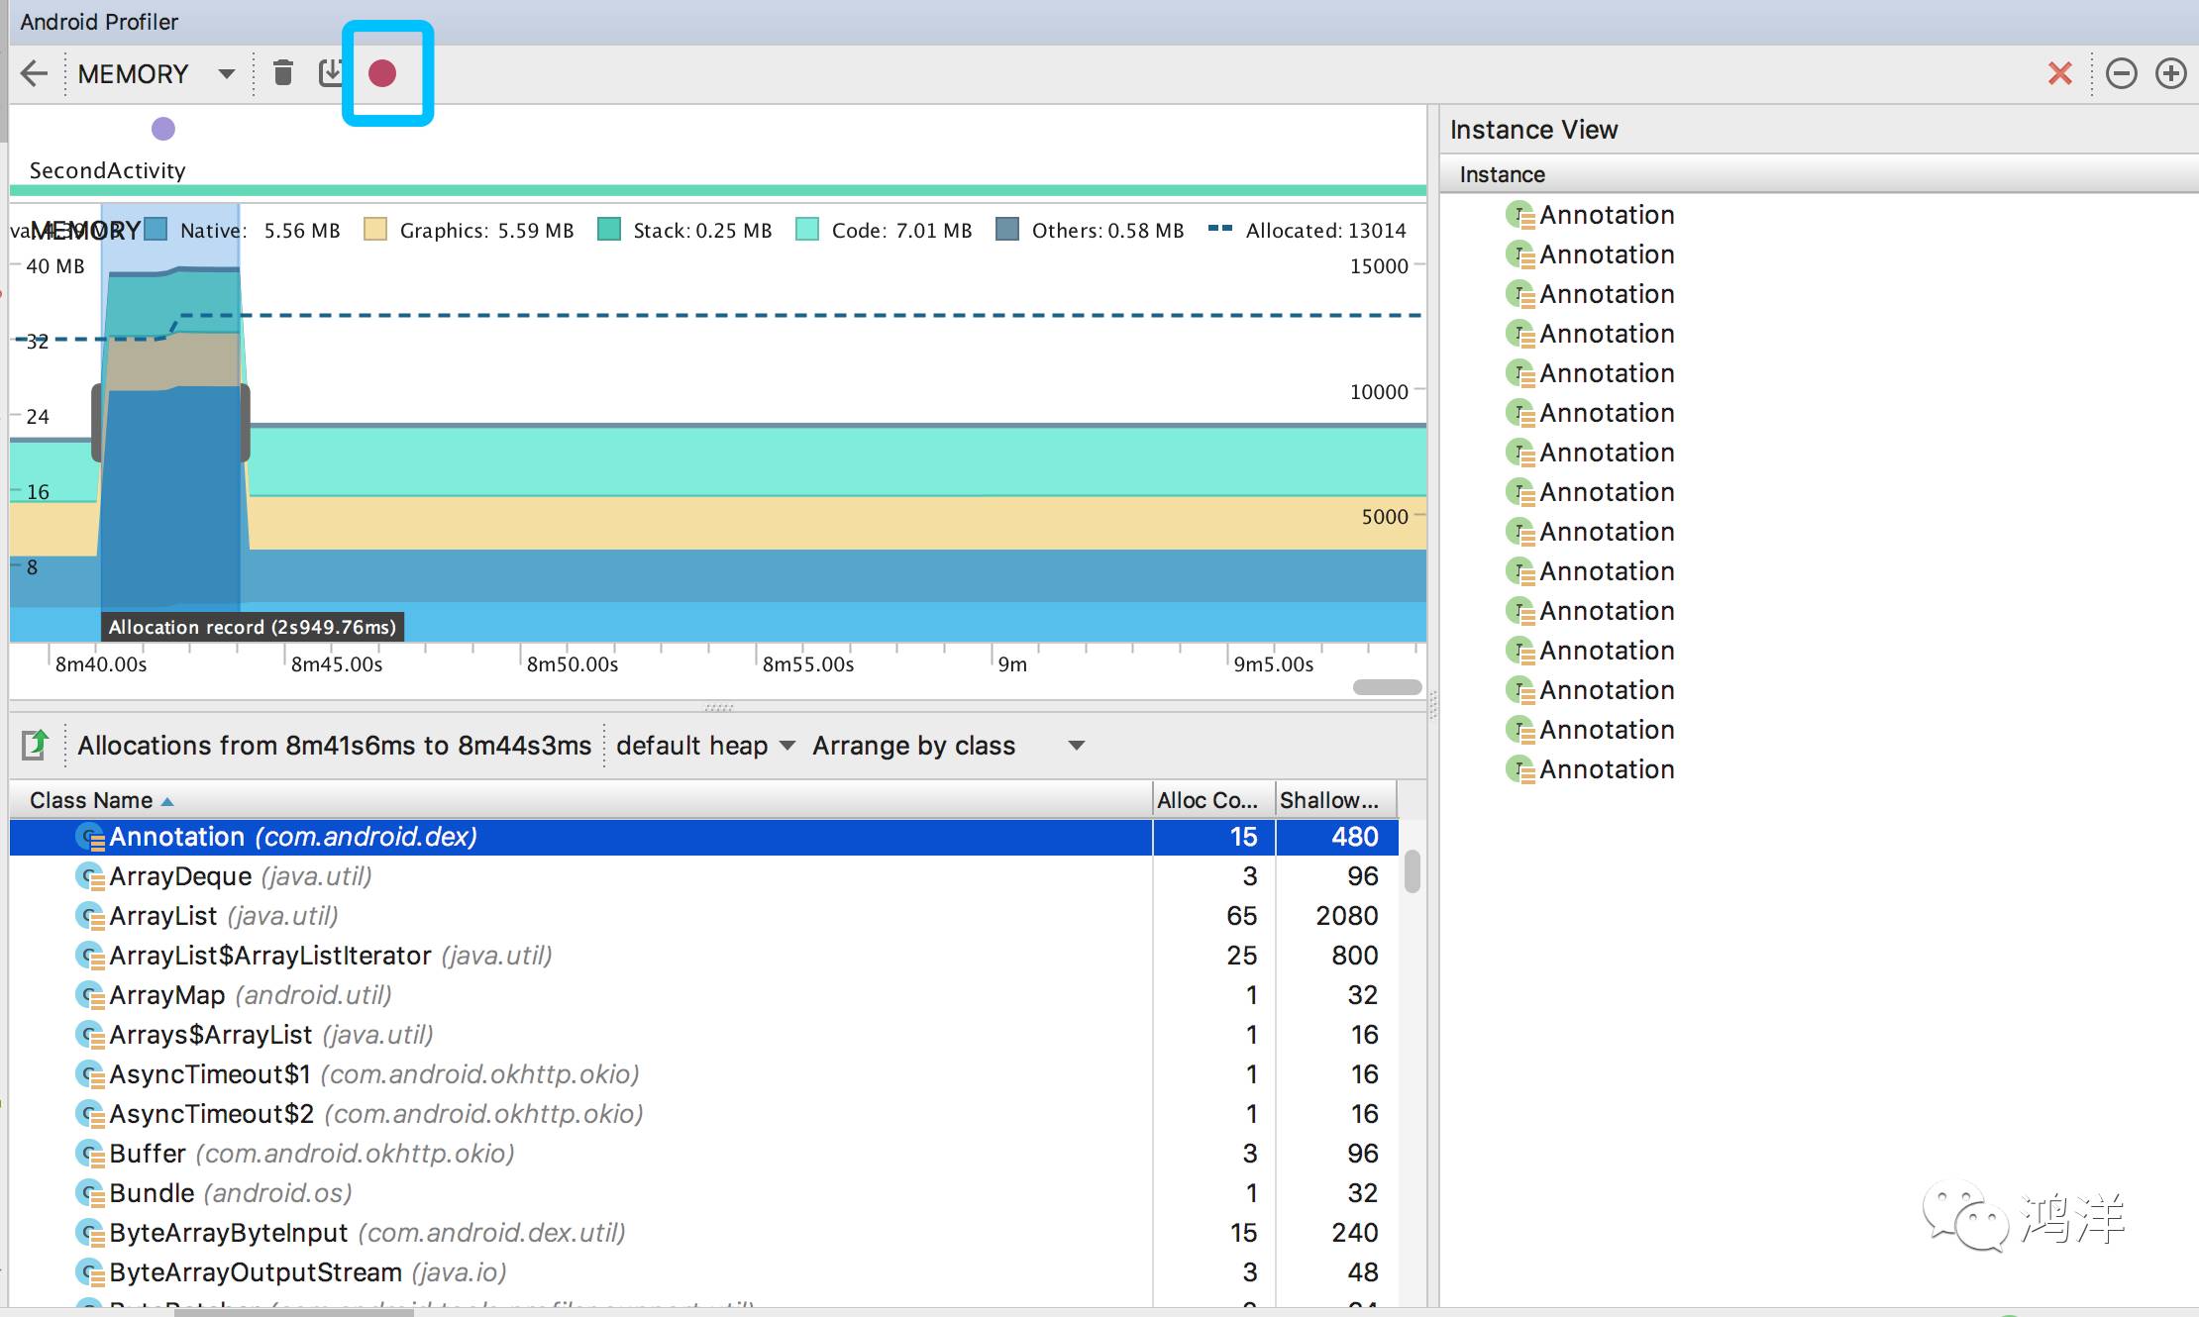Click the class list vertical scrollbar

pos(1413,871)
